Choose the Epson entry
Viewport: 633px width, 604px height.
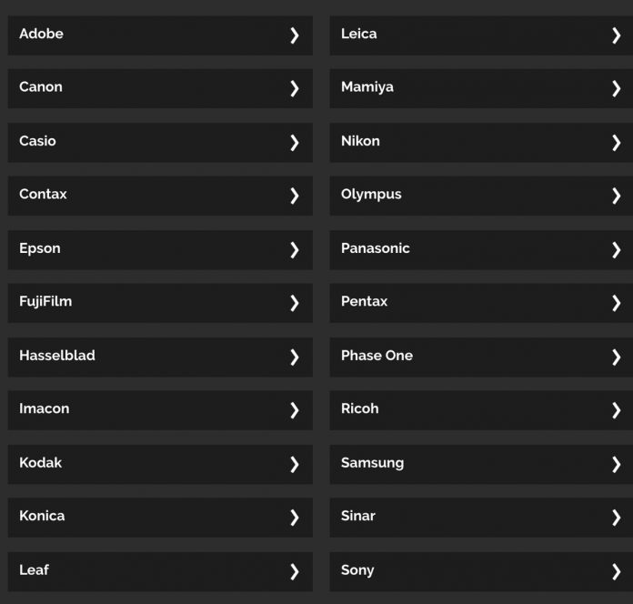tap(160, 250)
